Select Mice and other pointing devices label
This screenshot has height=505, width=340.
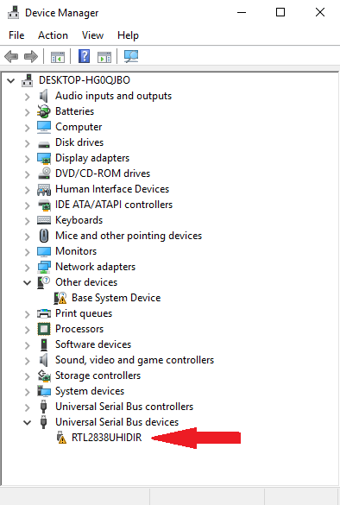point(129,236)
